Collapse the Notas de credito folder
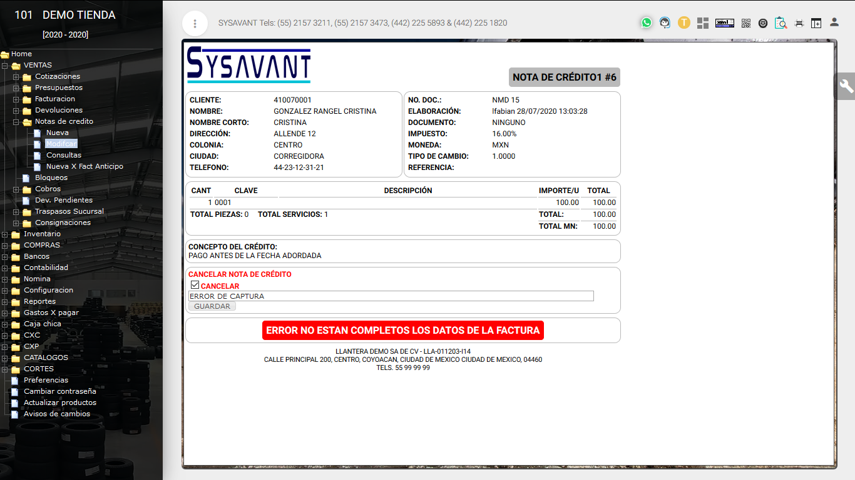The width and height of the screenshot is (855, 480). click(x=16, y=122)
